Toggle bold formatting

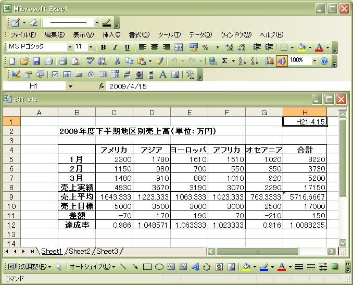[x=103, y=47]
